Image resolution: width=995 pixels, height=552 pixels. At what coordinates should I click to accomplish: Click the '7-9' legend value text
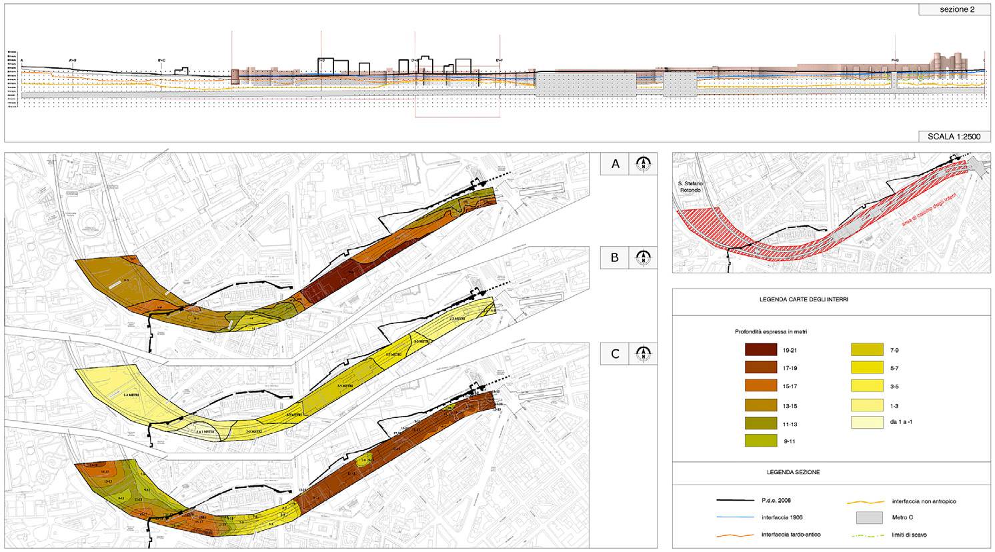(894, 350)
